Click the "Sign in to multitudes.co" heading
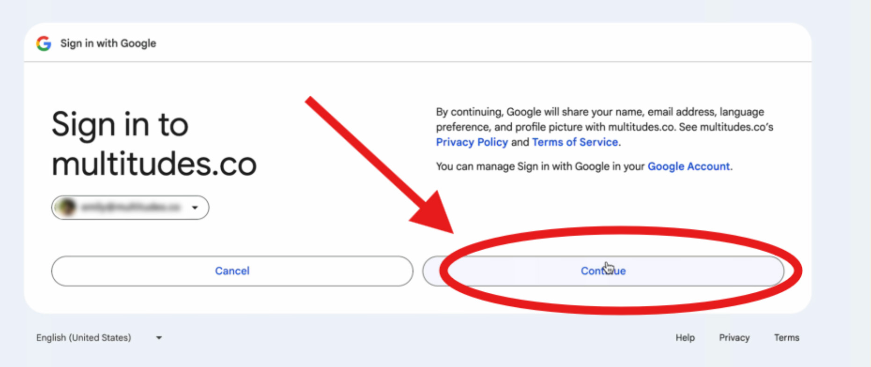Viewport: 871px width, 367px height. [154, 144]
